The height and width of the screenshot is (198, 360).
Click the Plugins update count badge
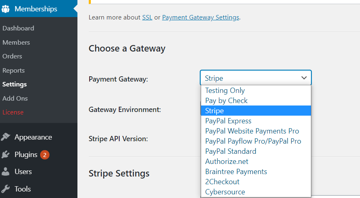click(x=45, y=155)
